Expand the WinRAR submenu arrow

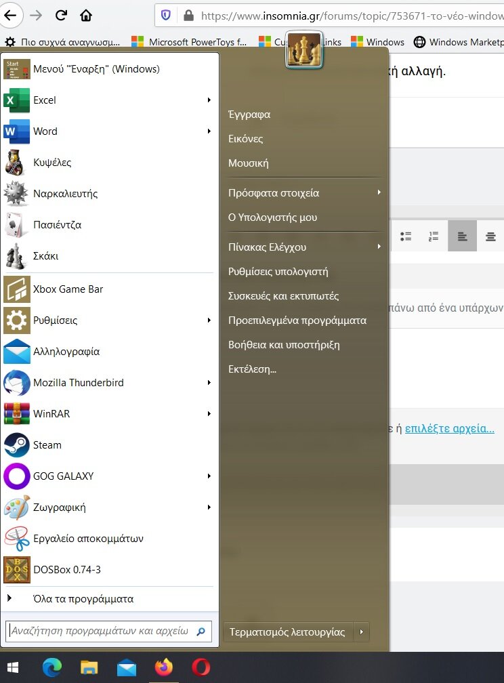coord(209,413)
